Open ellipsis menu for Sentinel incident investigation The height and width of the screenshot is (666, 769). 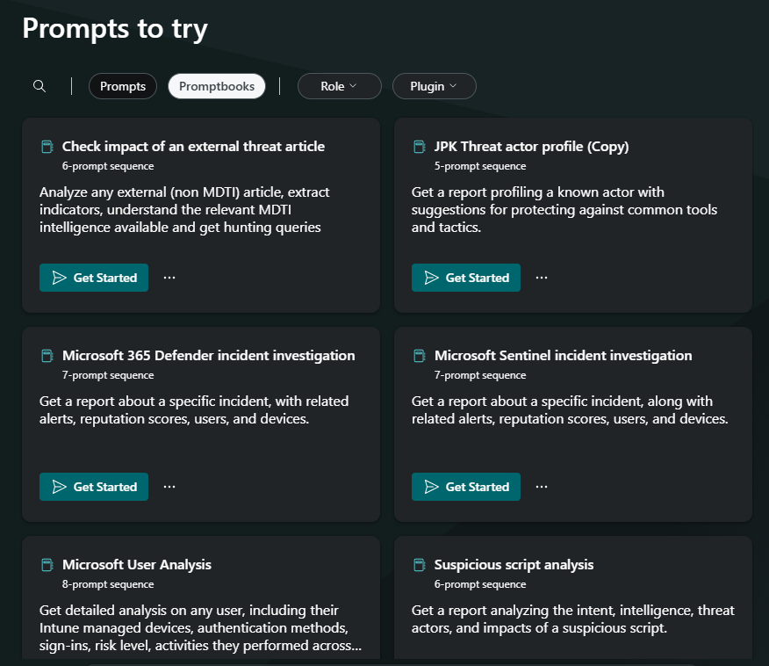[x=542, y=487]
